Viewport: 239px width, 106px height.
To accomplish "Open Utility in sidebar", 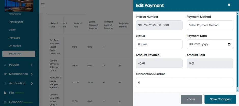I will pyautogui.click(x=12, y=30).
